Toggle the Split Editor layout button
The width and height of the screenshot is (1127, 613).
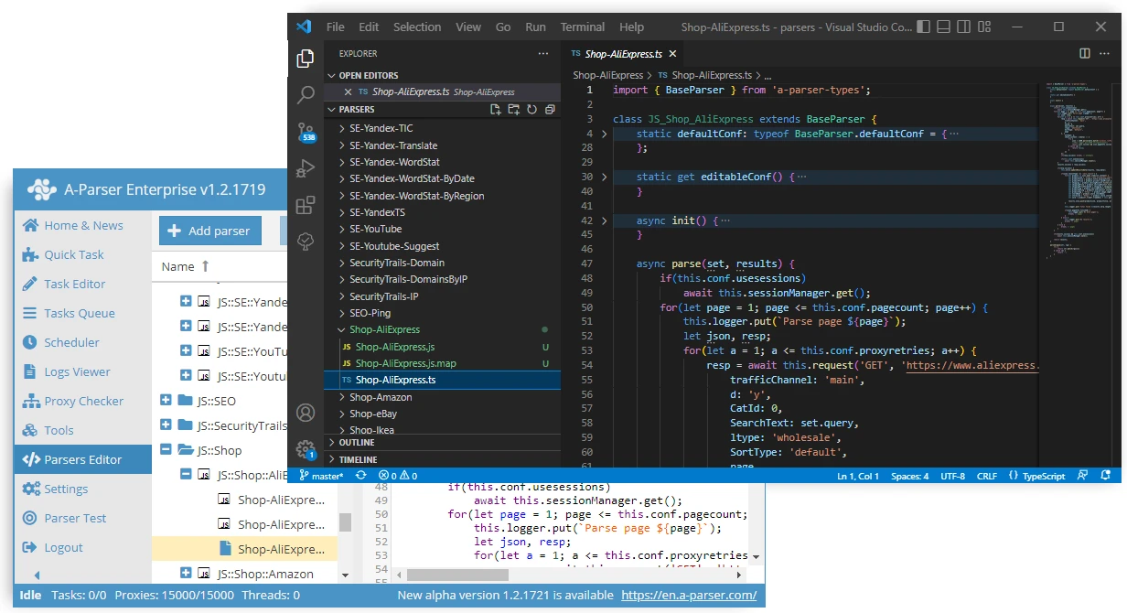tap(1085, 54)
